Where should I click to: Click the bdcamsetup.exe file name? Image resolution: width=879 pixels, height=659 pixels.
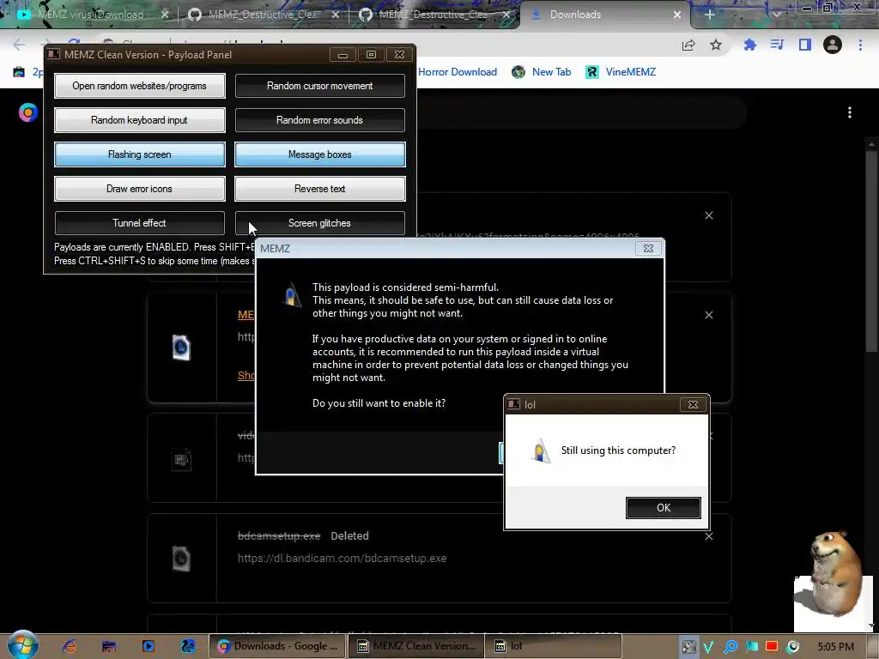coord(279,536)
